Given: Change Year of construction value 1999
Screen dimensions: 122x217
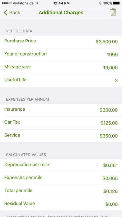Looking at the screenshot, I should pos(112,55).
